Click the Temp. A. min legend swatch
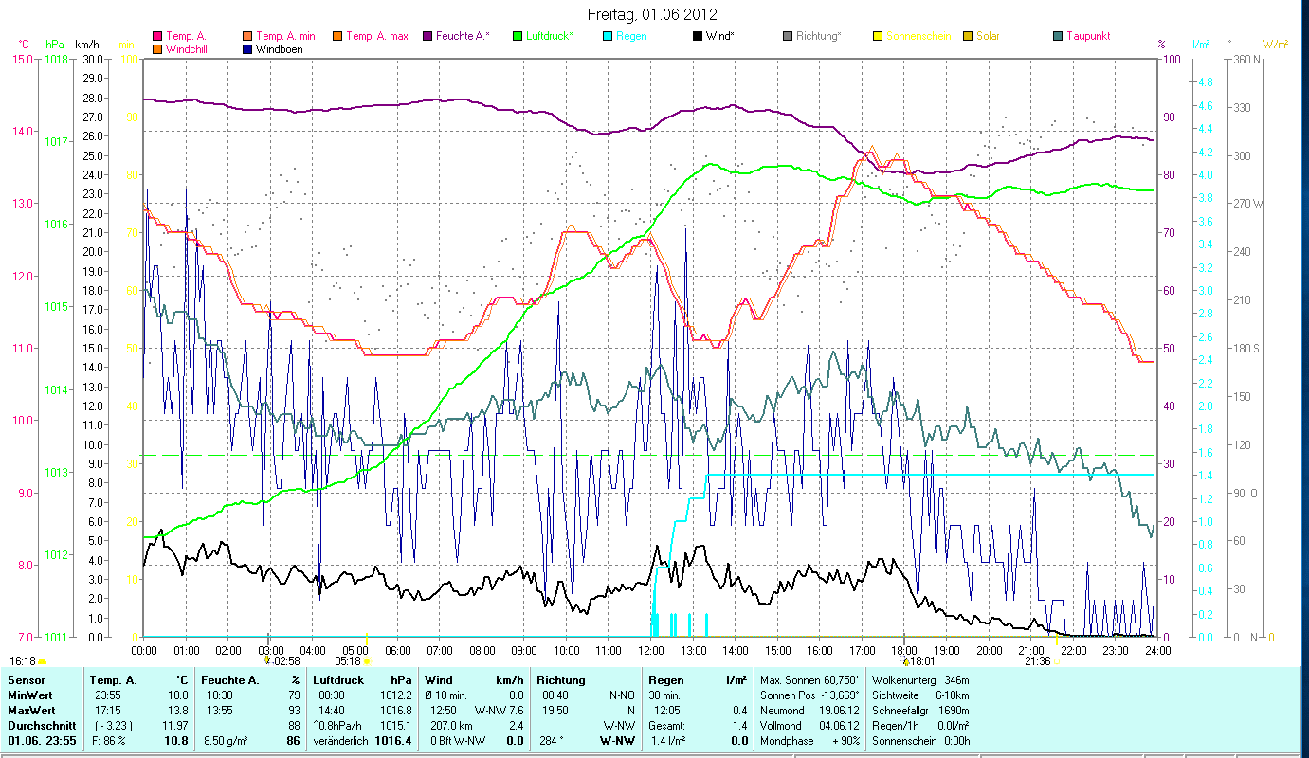Viewport: 1309px width, 758px height. [x=247, y=36]
